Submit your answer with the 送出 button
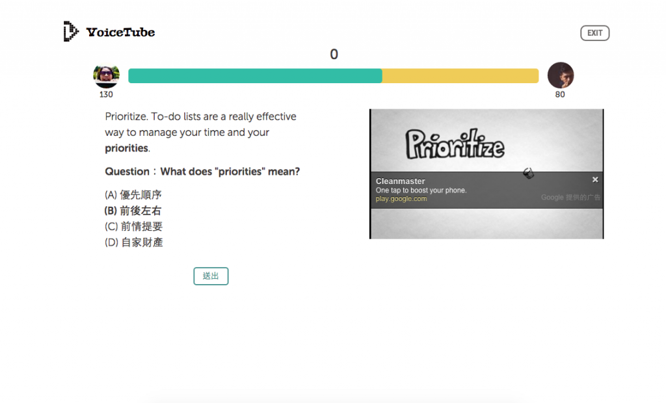 [x=211, y=276]
